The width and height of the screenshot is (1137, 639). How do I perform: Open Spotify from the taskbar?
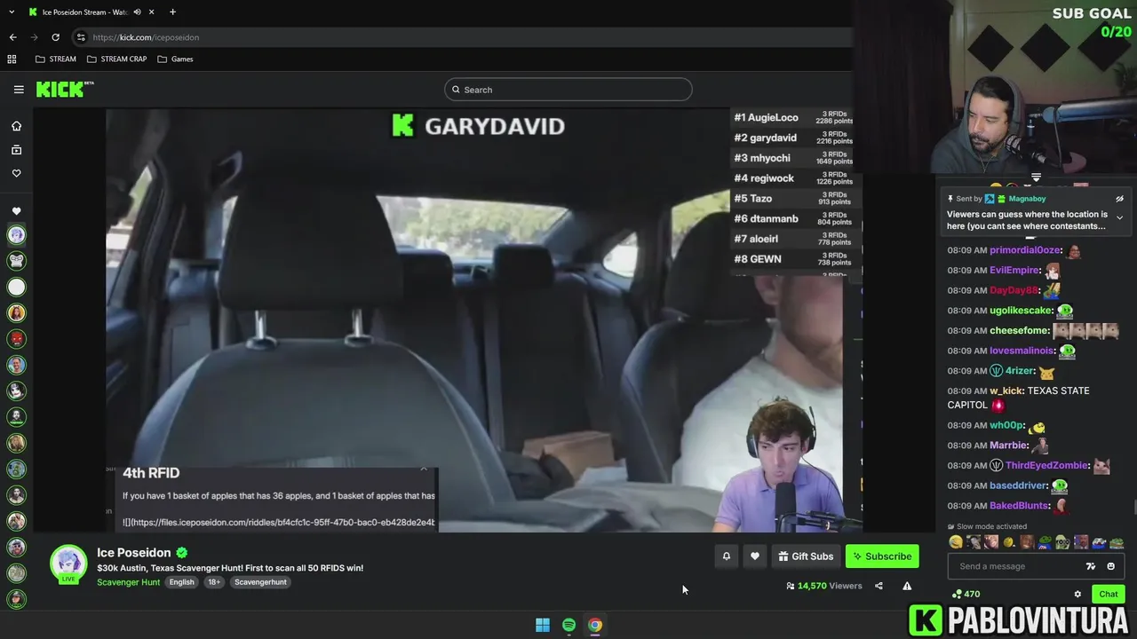(x=569, y=625)
